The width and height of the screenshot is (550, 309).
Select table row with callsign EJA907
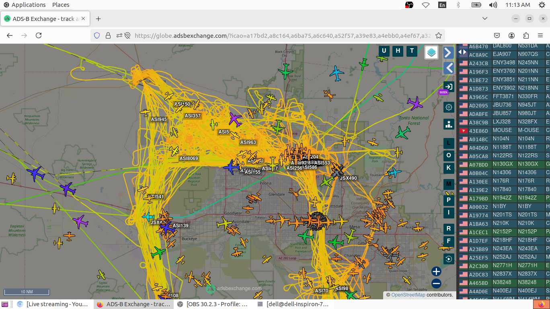[504, 54]
